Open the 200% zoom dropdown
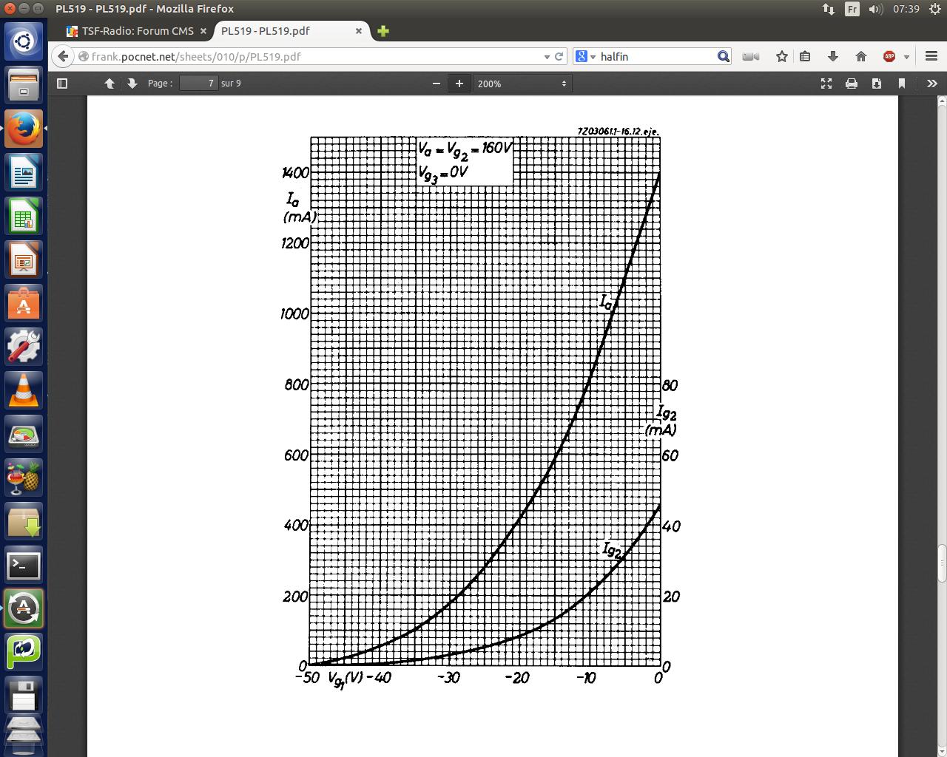This screenshot has height=757, width=947. [522, 84]
